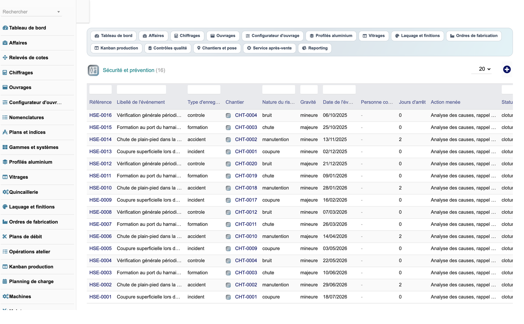Click the Ouvrages sidebar icon
524x324 pixels.
(x=5, y=87)
